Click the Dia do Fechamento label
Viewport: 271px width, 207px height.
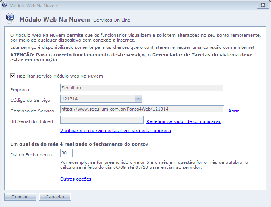[x=31, y=155]
